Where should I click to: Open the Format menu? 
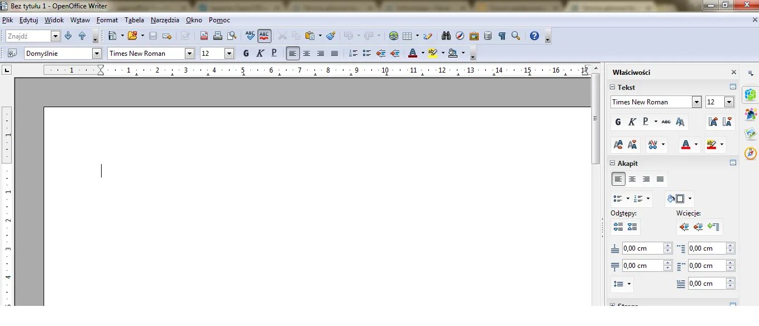(x=107, y=20)
